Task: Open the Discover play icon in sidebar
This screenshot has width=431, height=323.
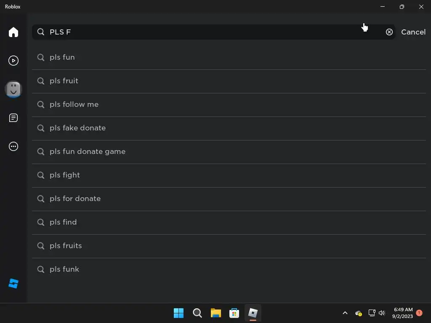Action: 13,61
